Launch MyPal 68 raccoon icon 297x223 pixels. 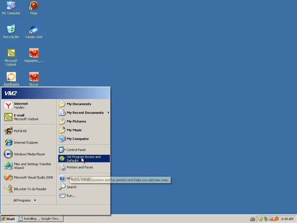[x=8, y=131]
